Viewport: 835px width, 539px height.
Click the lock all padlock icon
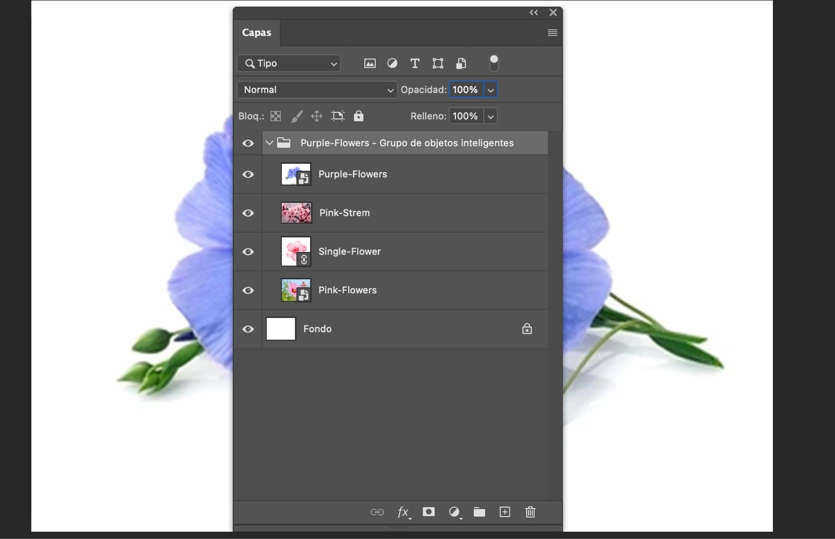pos(359,116)
